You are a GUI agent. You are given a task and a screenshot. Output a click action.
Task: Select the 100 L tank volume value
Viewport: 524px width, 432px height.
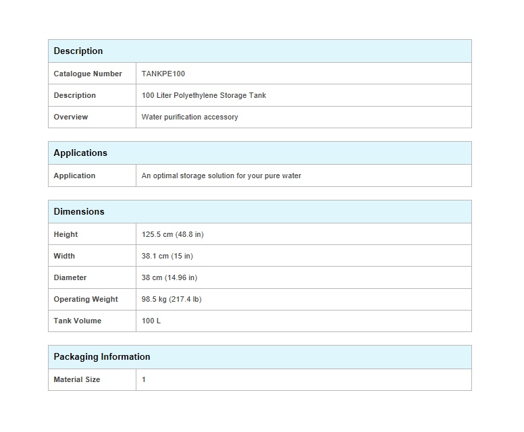[x=151, y=321]
